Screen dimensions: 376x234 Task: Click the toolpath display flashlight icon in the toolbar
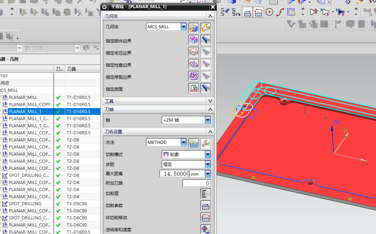pyautogui.click(x=225, y=12)
